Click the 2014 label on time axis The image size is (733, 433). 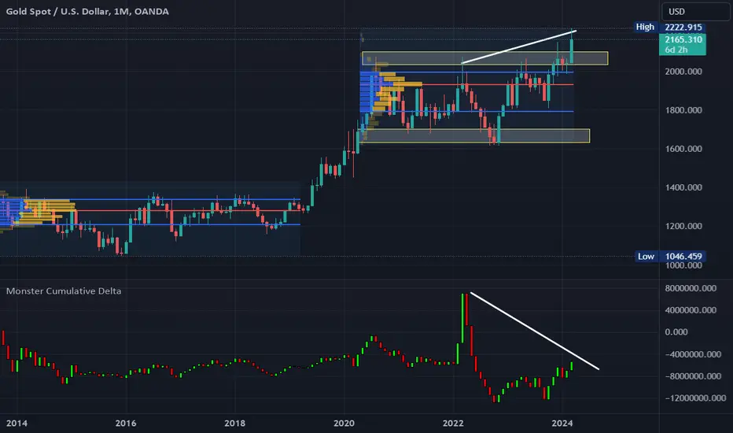17,424
